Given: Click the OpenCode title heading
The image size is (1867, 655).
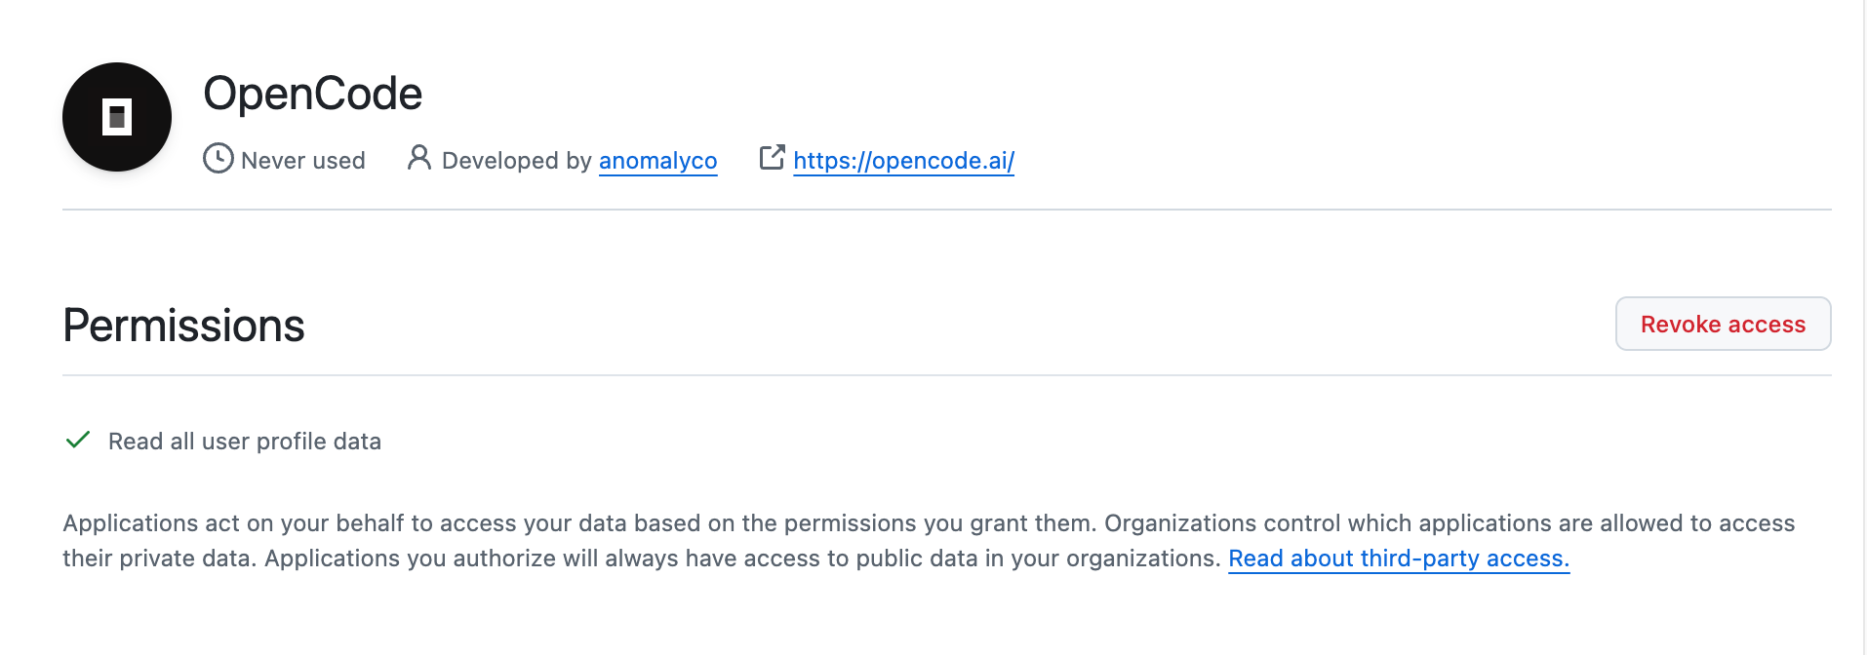Looking at the screenshot, I should [312, 94].
